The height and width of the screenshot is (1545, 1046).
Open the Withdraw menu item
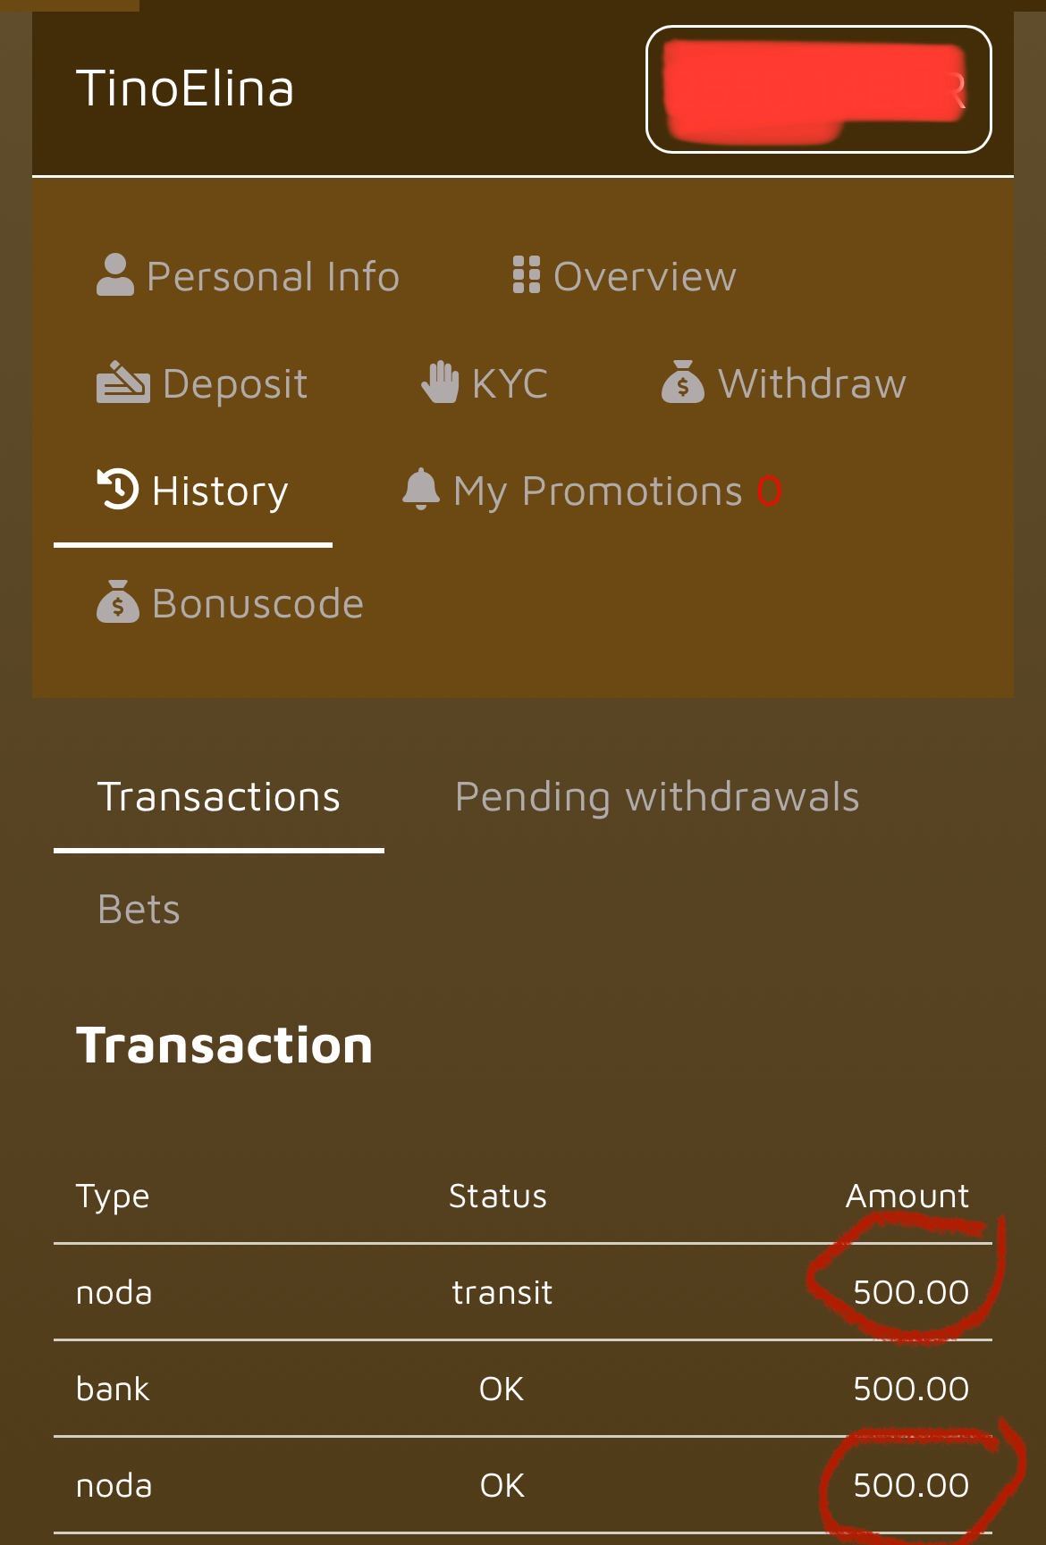812,383
